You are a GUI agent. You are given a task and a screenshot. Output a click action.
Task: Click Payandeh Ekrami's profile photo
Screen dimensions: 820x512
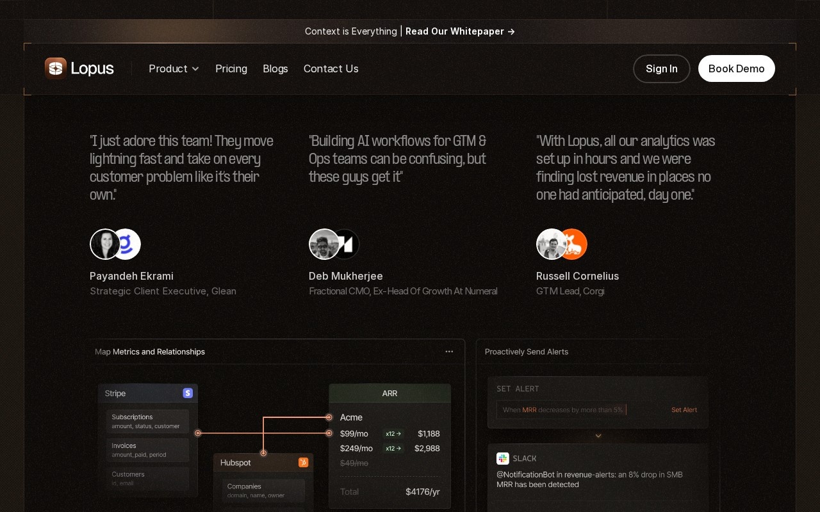[x=105, y=244]
